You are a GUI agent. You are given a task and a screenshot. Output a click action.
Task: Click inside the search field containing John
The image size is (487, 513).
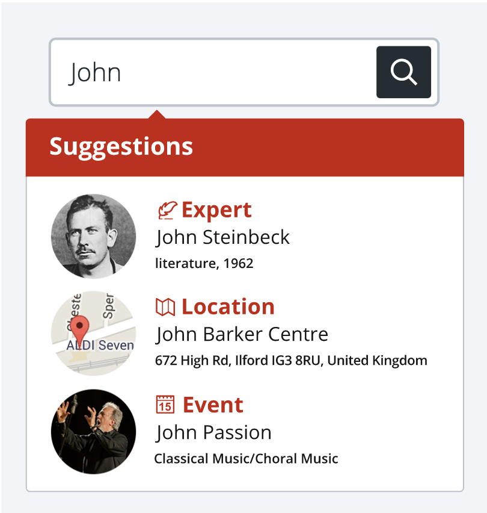(x=212, y=72)
